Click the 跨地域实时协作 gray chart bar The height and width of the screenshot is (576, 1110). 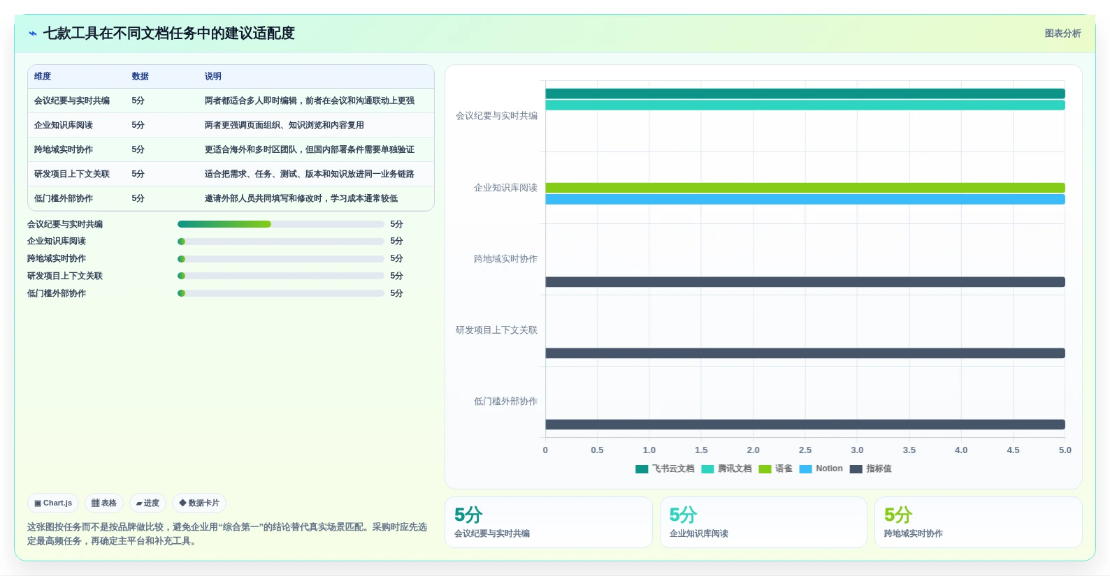click(x=805, y=282)
